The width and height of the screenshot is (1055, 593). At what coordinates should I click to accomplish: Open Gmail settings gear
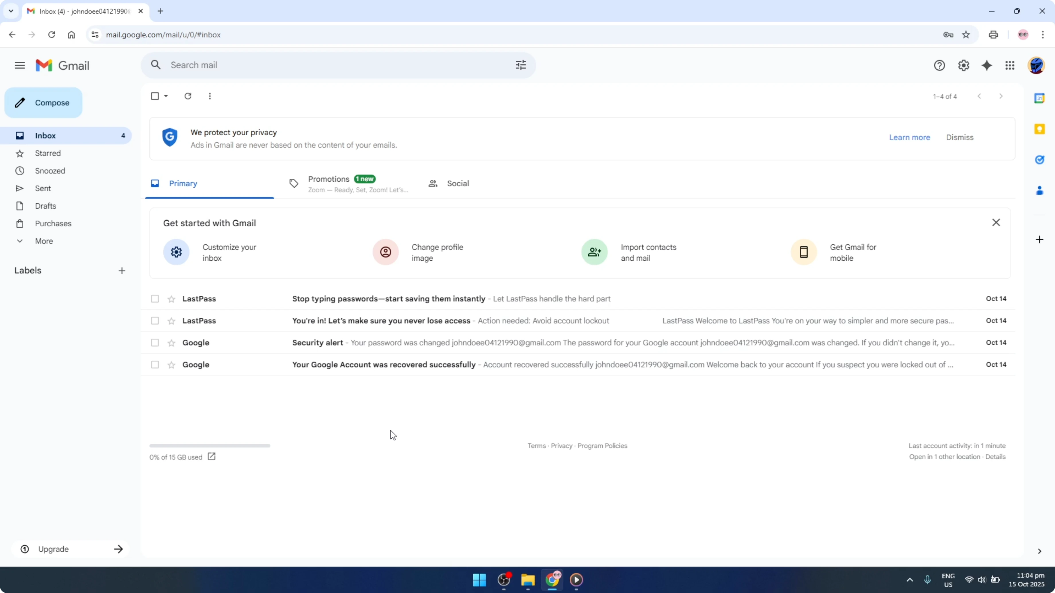tap(963, 66)
